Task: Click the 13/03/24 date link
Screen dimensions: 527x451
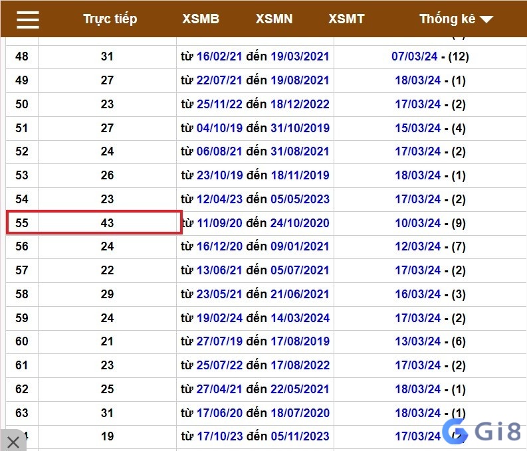Action: pyautogui.click(x=418, y=341)
